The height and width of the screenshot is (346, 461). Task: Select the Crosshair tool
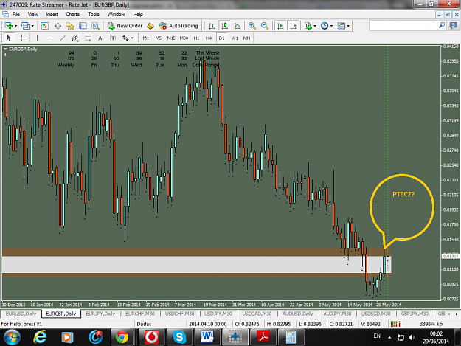tap(21, 38)
